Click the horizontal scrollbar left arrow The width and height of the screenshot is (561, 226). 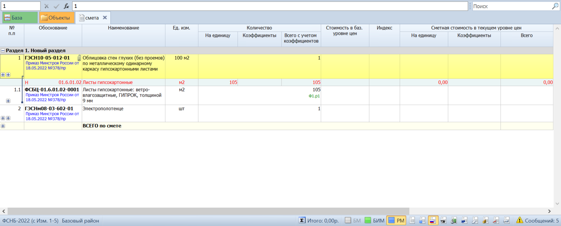click(x=4, y=211)
